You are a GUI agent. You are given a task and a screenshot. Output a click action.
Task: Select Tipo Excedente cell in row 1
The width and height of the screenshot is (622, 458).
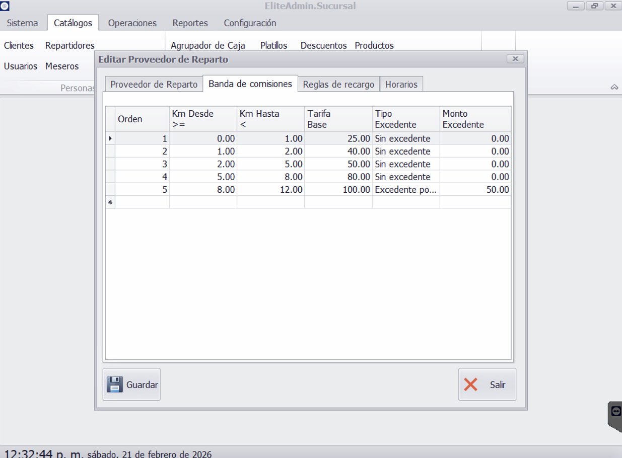point(405,138)
